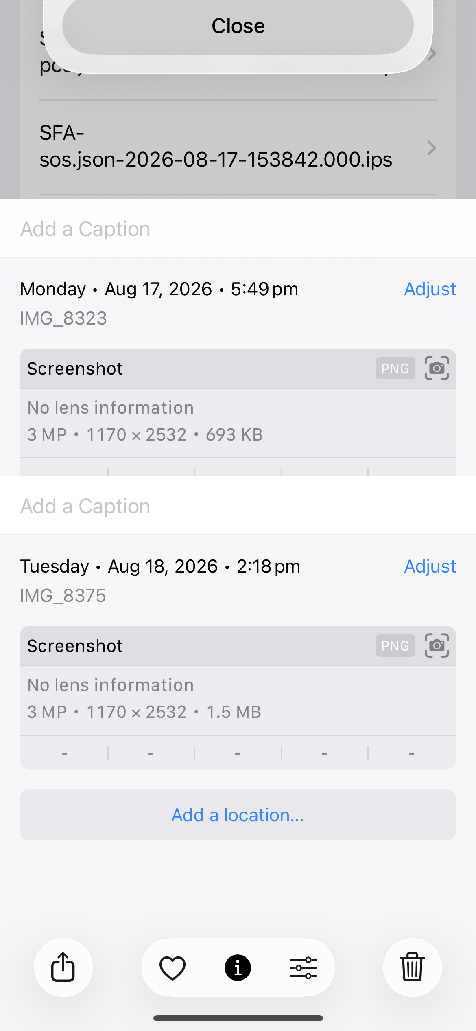Toggle the info panel button
This screenshot has width=476, height=1031.
click(x=238, y=967)
